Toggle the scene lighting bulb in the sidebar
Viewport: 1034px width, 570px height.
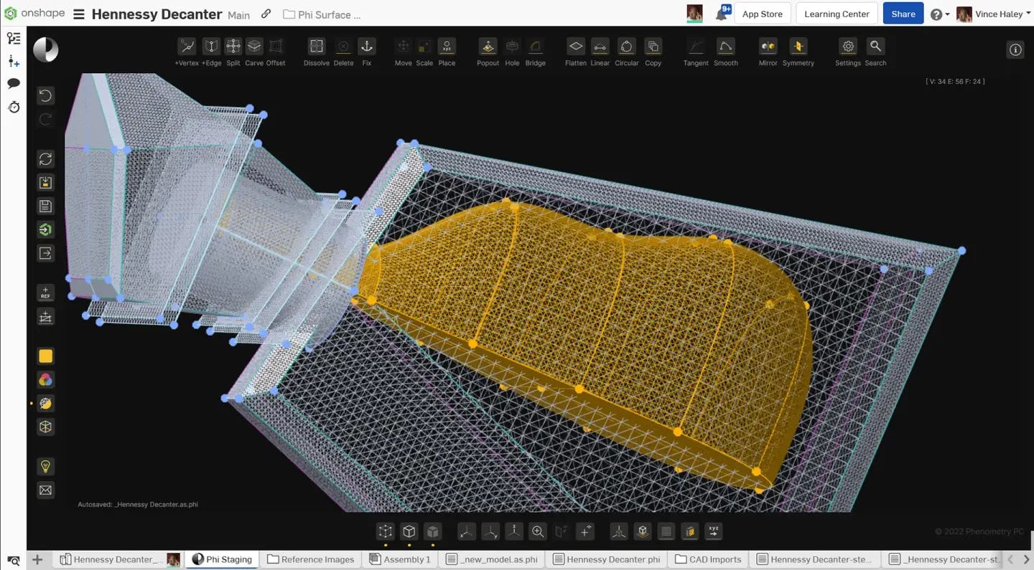[x=45, y=466]
